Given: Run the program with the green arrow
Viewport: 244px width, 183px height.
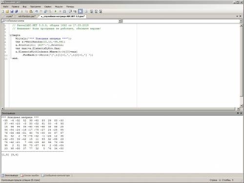Looking at the screenshot, I should pos(55,11).
